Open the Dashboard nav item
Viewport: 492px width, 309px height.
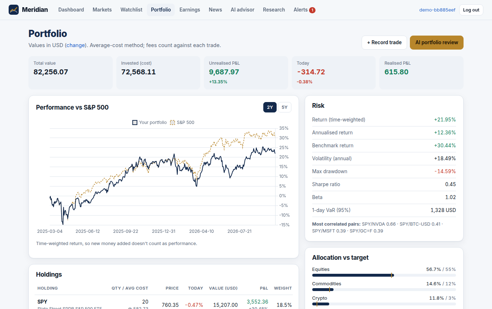(71, 10)
